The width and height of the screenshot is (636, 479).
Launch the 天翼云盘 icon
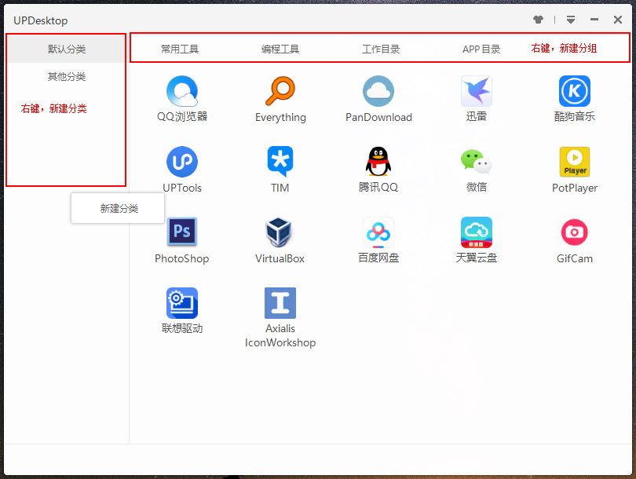click(477, 232)
